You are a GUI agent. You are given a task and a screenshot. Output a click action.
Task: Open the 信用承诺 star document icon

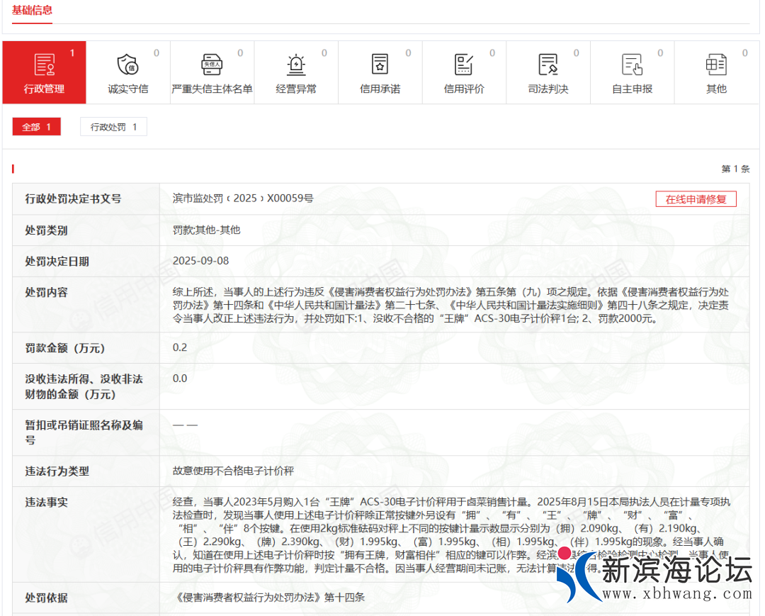click(380, 65)
